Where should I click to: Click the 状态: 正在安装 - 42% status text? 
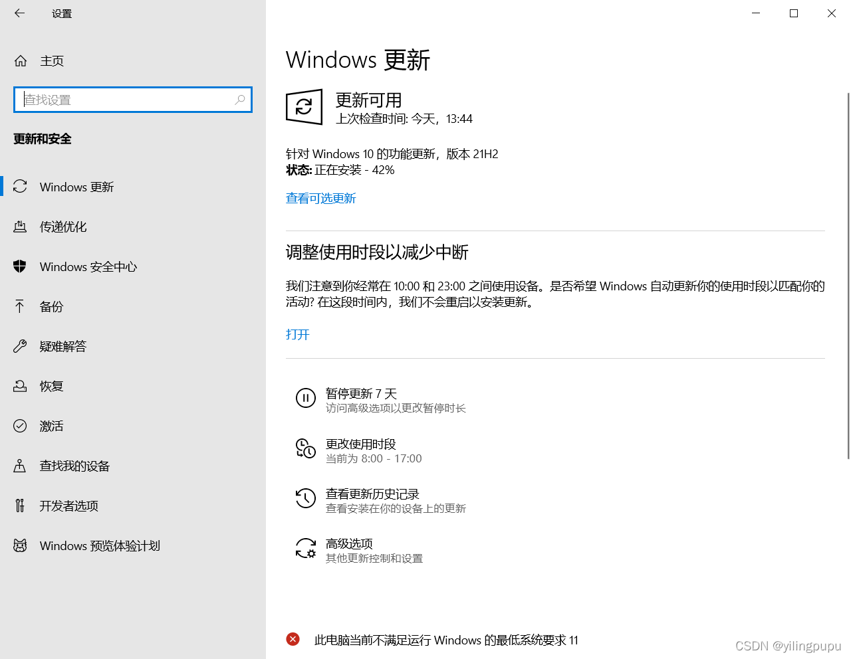click(340, 170)
